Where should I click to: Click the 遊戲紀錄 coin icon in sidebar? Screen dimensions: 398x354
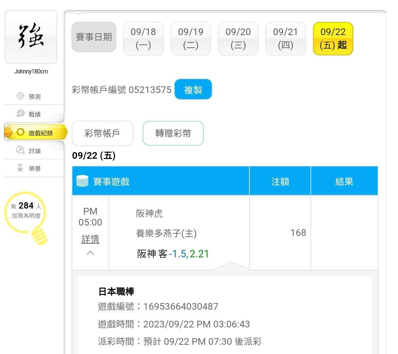coord(20,132)
